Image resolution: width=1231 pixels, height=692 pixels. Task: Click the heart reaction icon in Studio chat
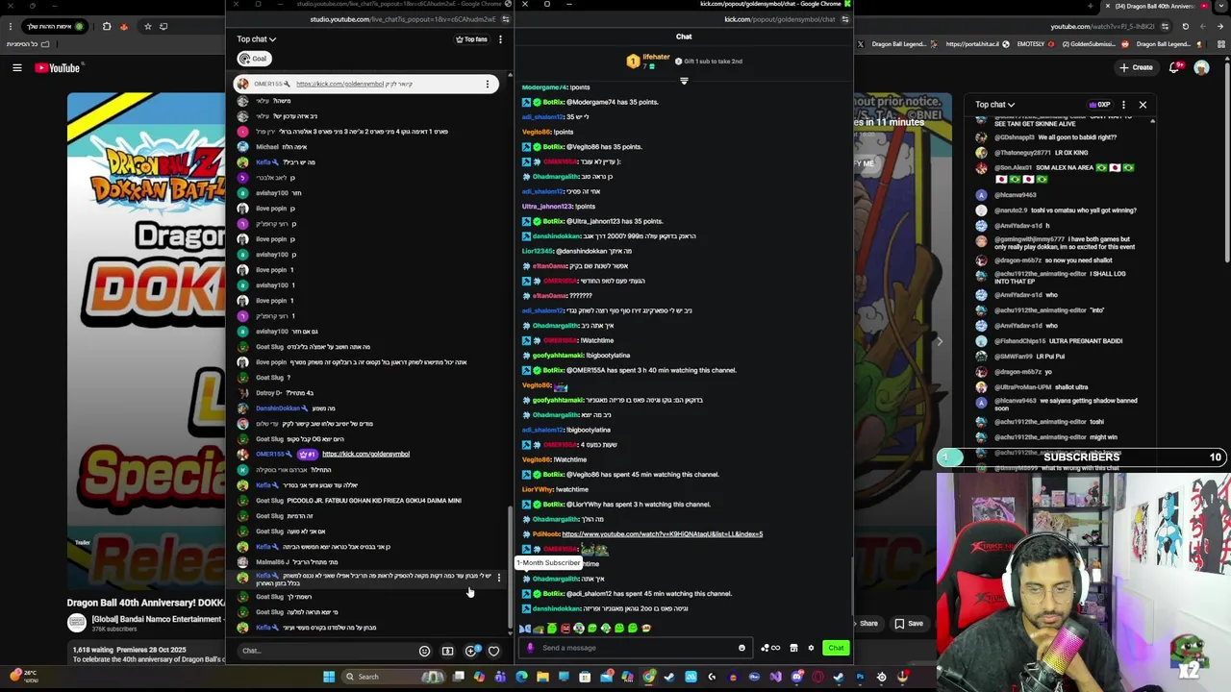pos(493,651)
